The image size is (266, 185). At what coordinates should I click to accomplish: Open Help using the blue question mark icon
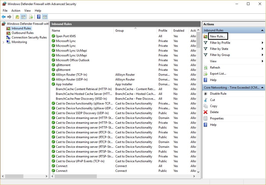click(205, 80)
